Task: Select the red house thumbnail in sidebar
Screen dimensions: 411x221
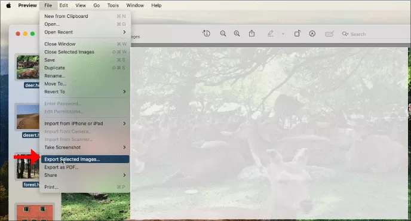Action: tap(35, 213)
